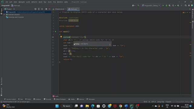Open the Program04 | Debug configuration dropdown
This screenshot has height=109, width=194.
click(x=151, y=5)
